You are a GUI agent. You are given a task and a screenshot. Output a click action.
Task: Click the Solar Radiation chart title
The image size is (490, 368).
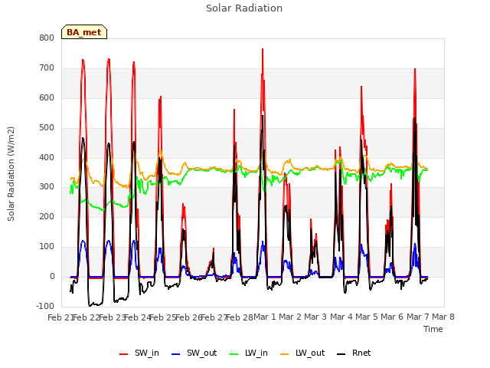pyautogui.click(x=244, y=8)
